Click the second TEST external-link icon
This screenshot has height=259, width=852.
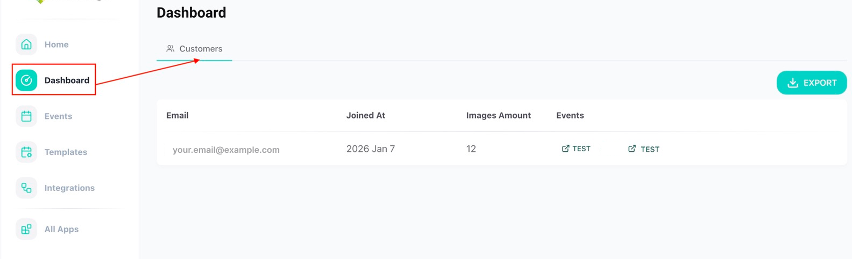coord(632,149)
